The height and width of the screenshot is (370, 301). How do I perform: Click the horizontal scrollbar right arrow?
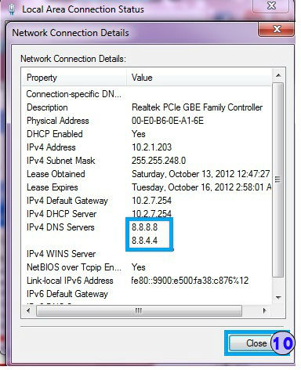click(265, 310)
